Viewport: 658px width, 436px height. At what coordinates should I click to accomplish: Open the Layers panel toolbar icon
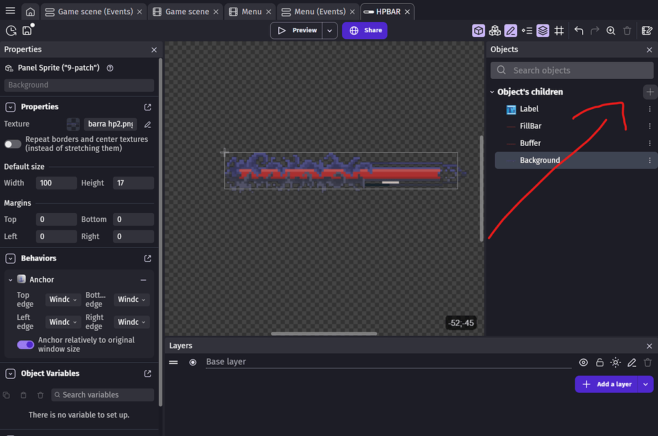point(542,30)
